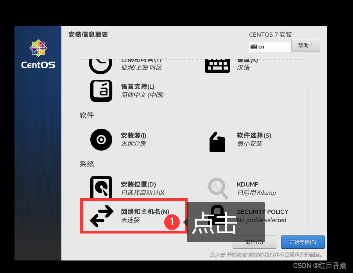
Task: Click 简体中文 (中国) text
Action: pyautogui.click(x=142, y=95)
